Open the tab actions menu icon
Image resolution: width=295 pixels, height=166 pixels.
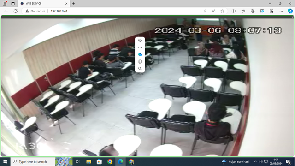(13, 3)
